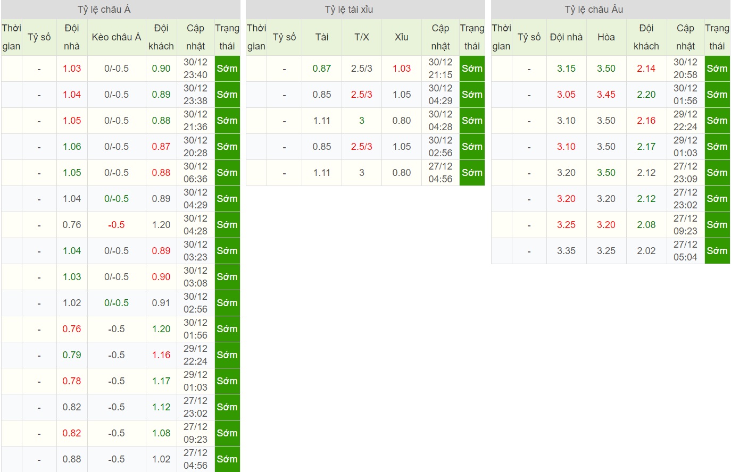Click home odds 0.79 in châu Á table
This screenshot has width=731, height=472.
[x=72, y=355]
